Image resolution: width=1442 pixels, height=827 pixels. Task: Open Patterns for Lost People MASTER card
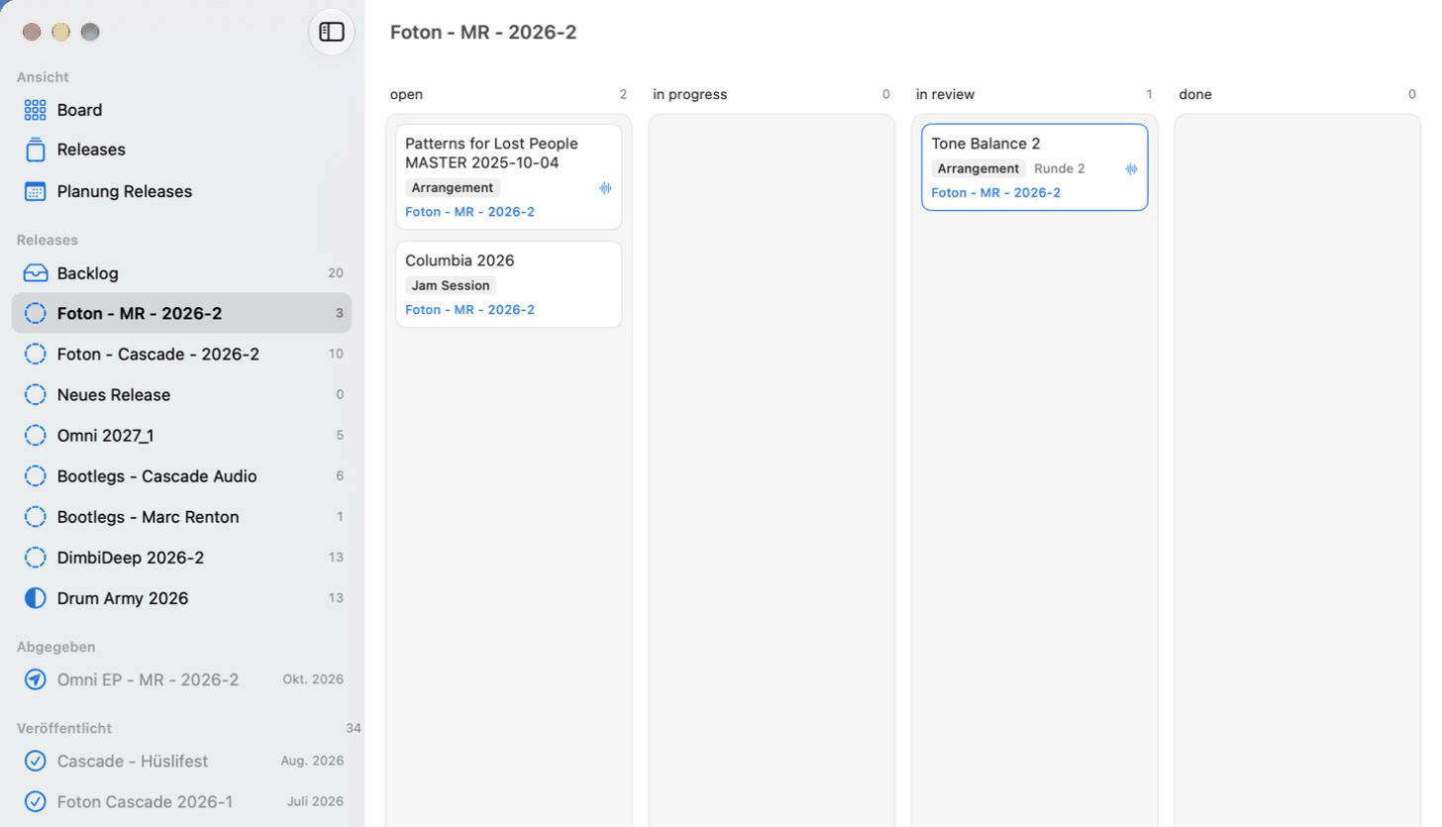(x=508, y=176)
